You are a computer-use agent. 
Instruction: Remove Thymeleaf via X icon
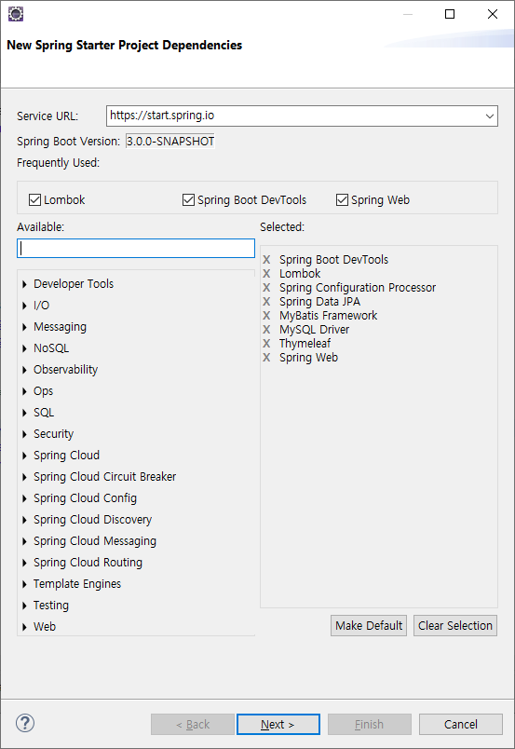coord(266,344)
